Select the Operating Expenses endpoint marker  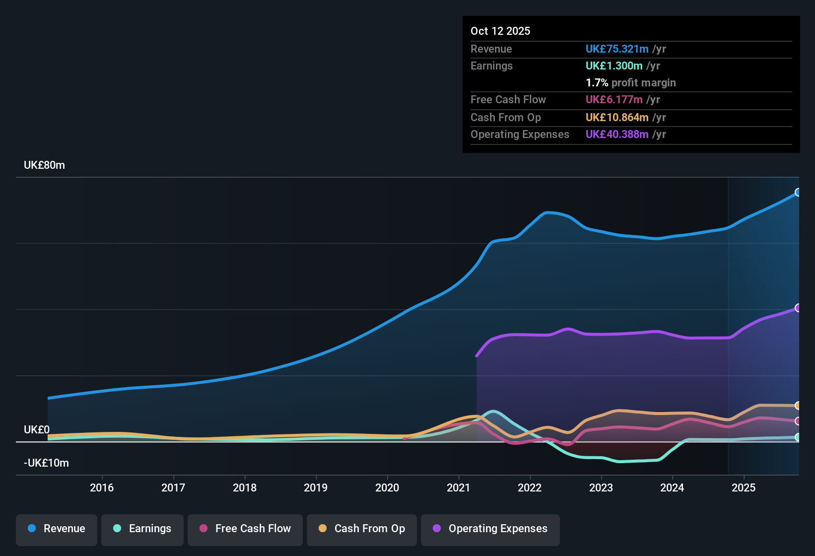pyautogui.click(x=798, y=308)
